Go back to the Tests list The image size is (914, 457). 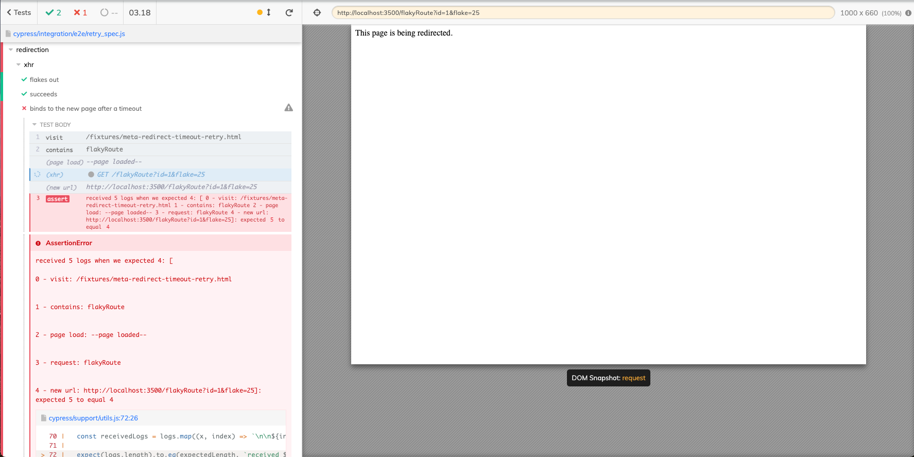tap(19, 12)
